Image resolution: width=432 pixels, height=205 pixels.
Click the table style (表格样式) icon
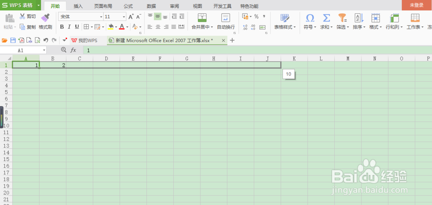pos(285,18)
